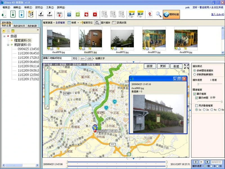
Task: Pause playback with the pause button
Action: coord(195,162)
